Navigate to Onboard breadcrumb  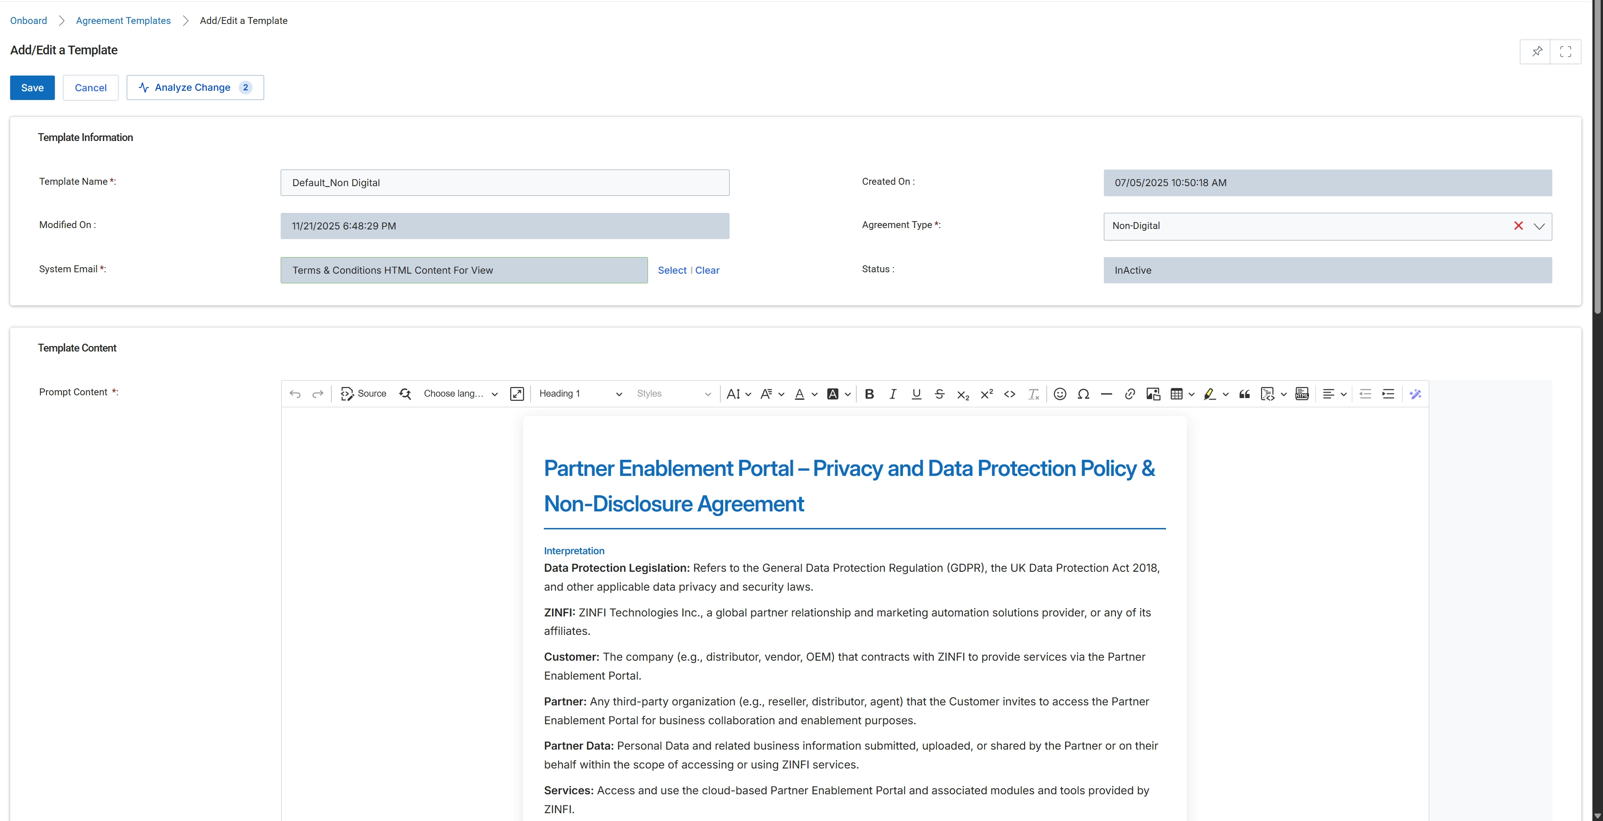click(x=29, y=21)
